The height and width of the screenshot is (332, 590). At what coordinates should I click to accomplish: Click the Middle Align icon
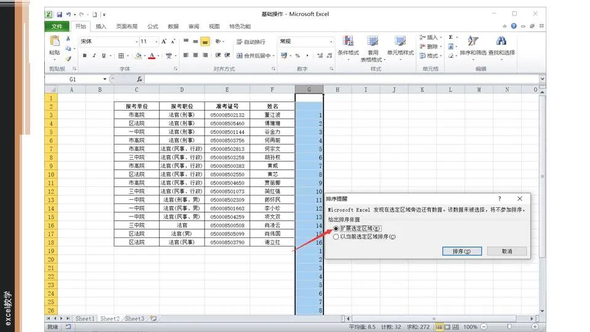[x=195, y=41]
